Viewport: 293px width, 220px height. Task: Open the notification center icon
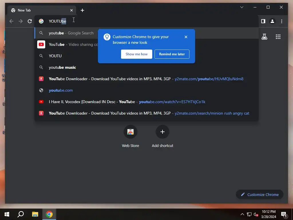284,214
